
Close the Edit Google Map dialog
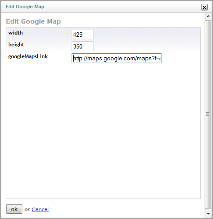pos(204,7)
